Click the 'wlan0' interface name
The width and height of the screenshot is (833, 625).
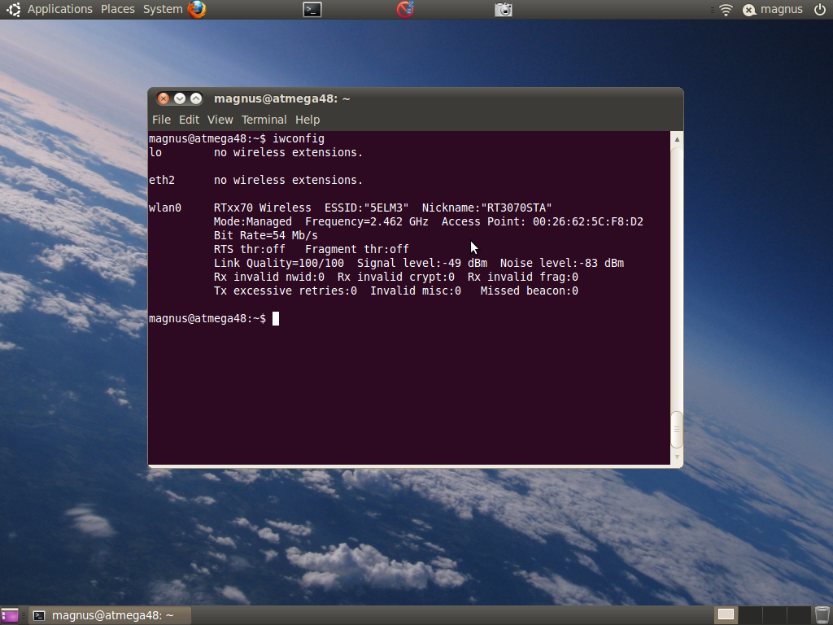[x=165, y=208]
